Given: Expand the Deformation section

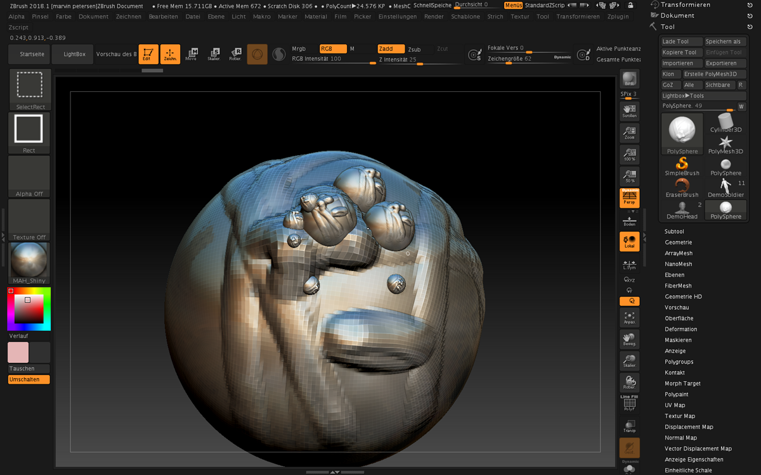Looking at the screenshot, I should (680, 329).
